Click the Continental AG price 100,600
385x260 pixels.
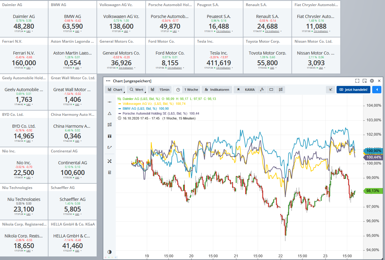pos(72,173)
